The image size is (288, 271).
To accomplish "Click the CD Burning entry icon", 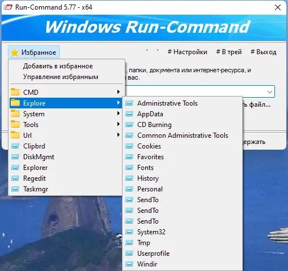I will 129,124.
